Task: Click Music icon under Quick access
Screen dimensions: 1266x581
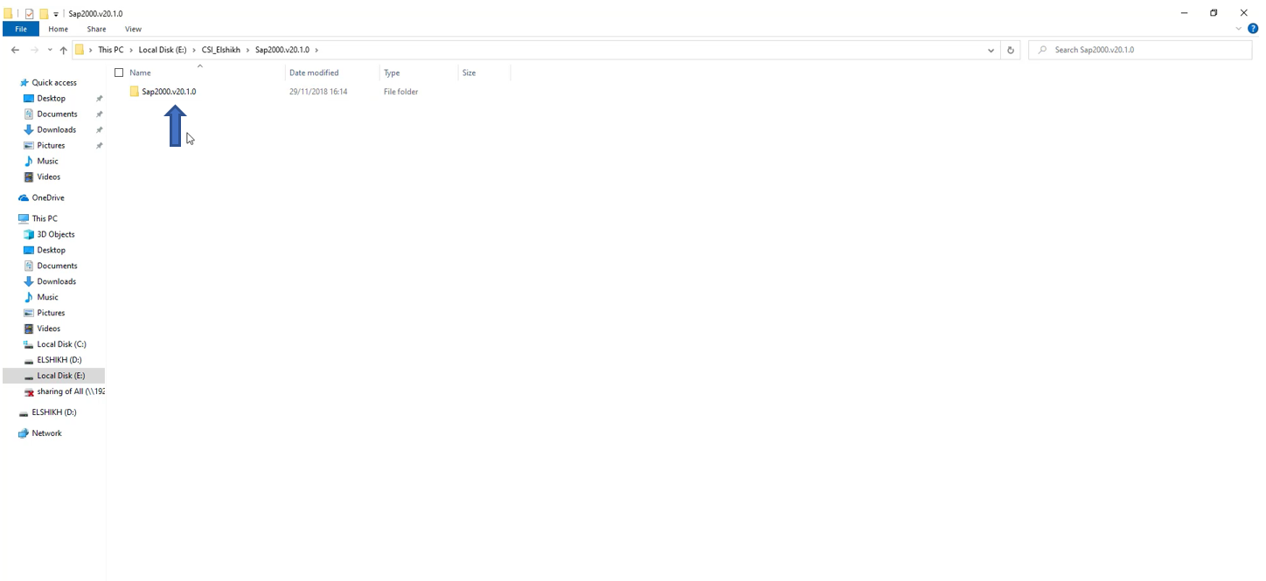Action: pos(29,161)
